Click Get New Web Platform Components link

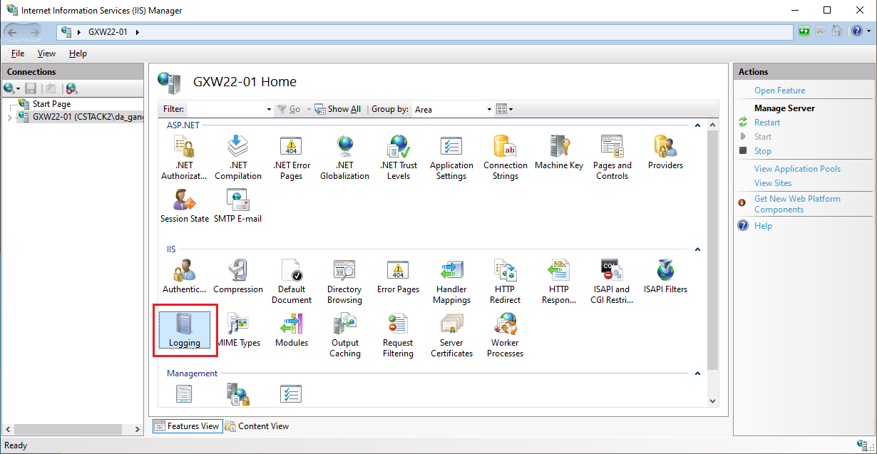797,204
